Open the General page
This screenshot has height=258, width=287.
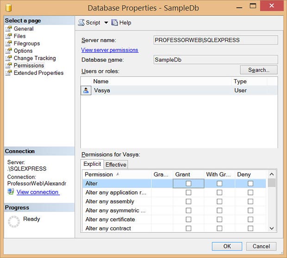click(24, 29)
